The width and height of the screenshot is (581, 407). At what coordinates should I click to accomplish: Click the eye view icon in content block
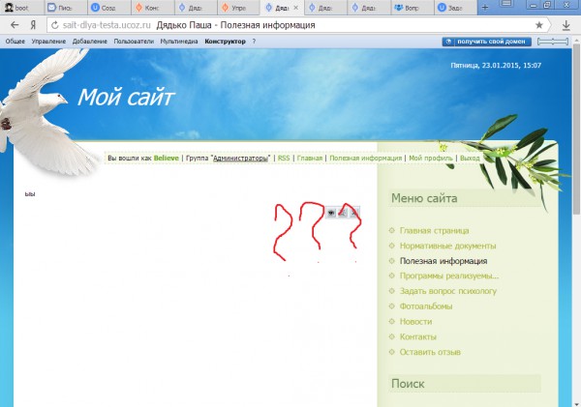pos(331,213)
